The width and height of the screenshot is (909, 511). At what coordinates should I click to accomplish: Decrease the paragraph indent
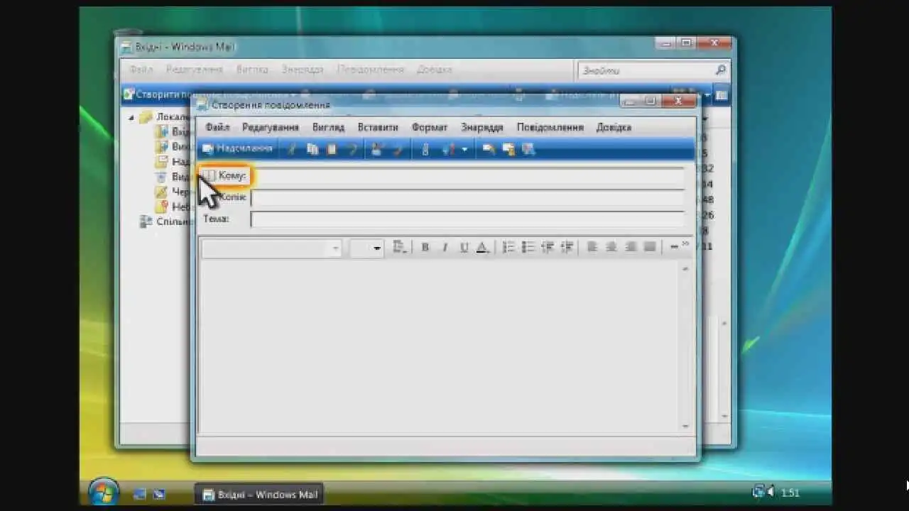click(x=548, y=247)
